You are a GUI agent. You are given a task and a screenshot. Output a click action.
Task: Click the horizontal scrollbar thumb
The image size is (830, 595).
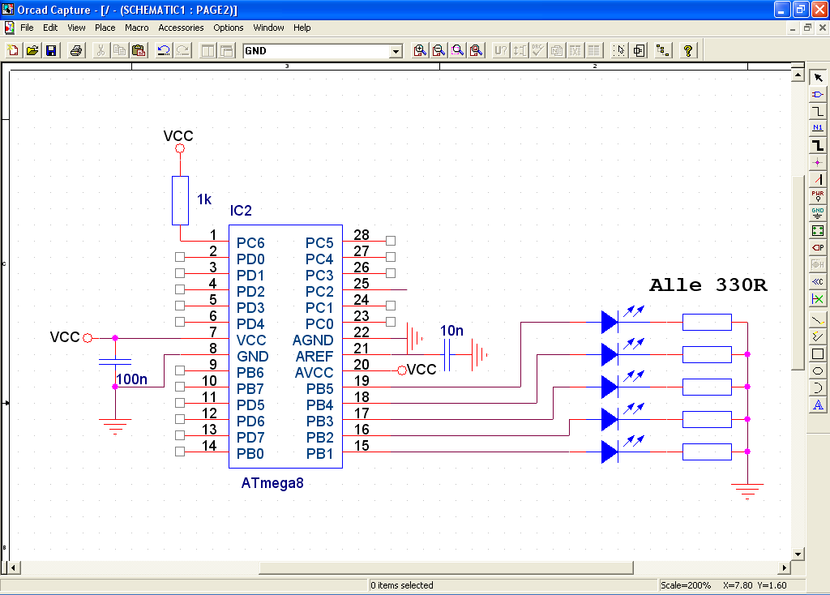click(447, 568)
